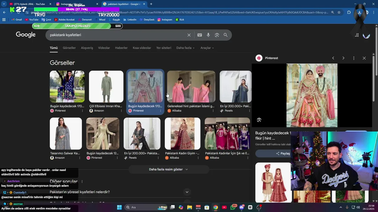Open Görseller section heading link

click(x=62, y=63)
